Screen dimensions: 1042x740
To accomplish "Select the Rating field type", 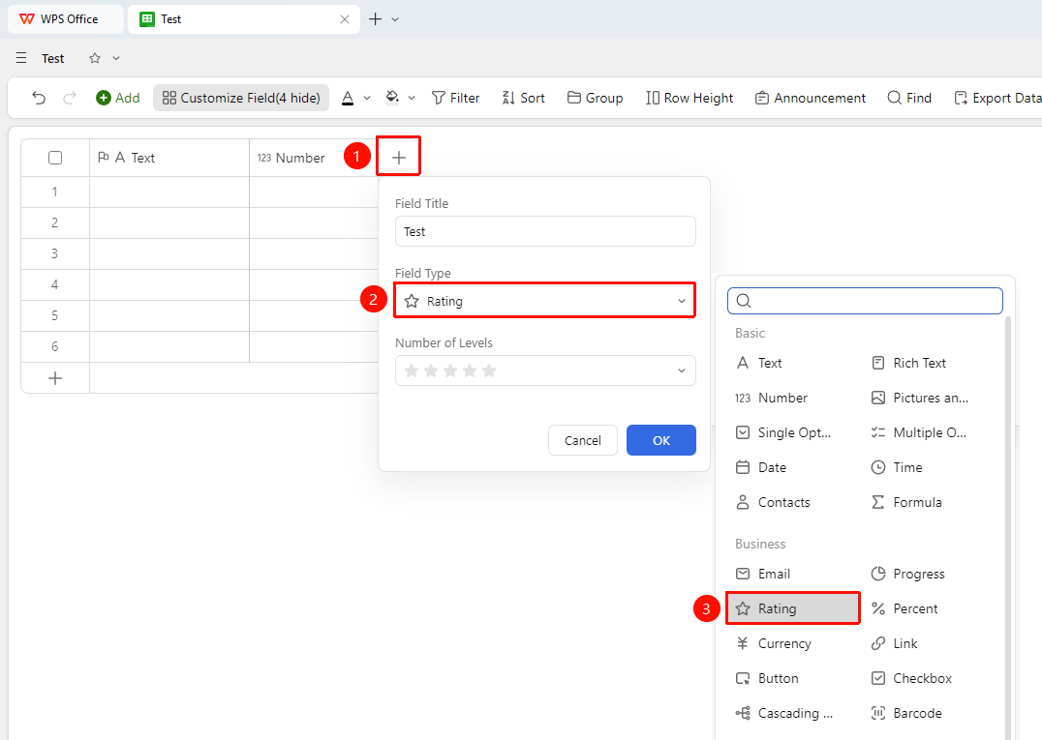I will pos(793,608).
